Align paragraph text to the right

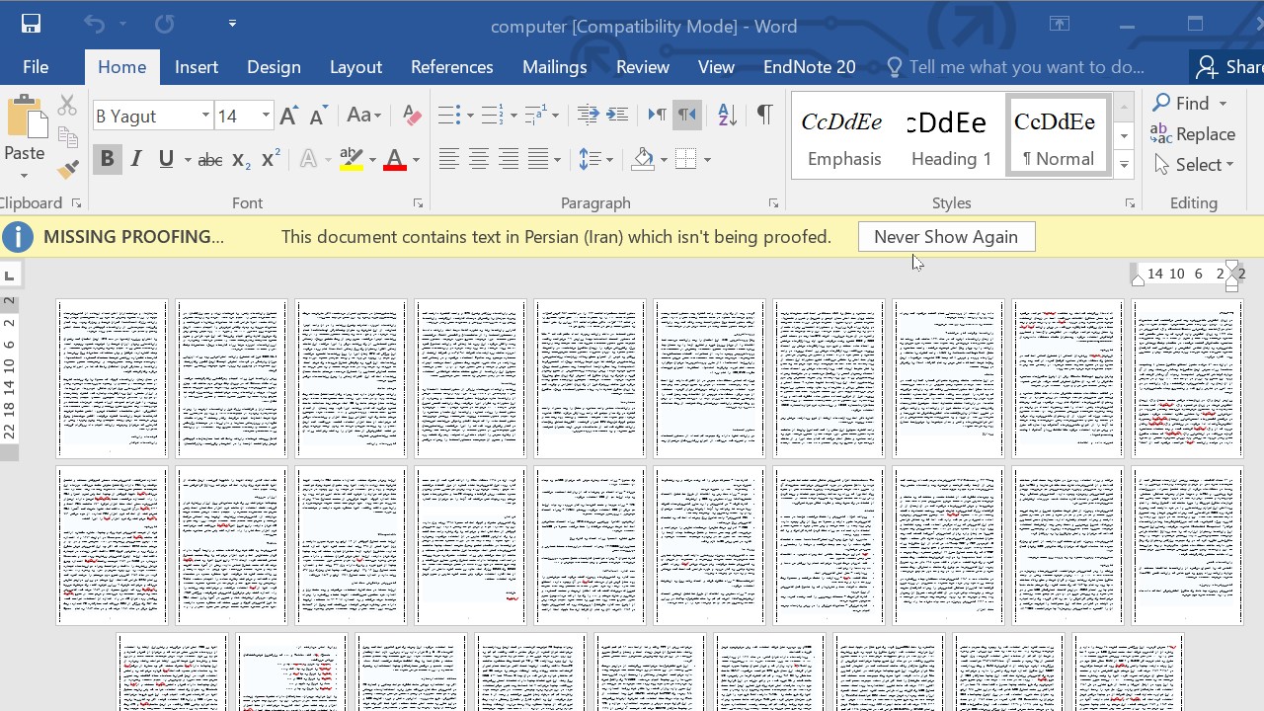click(x=509, y=159)
